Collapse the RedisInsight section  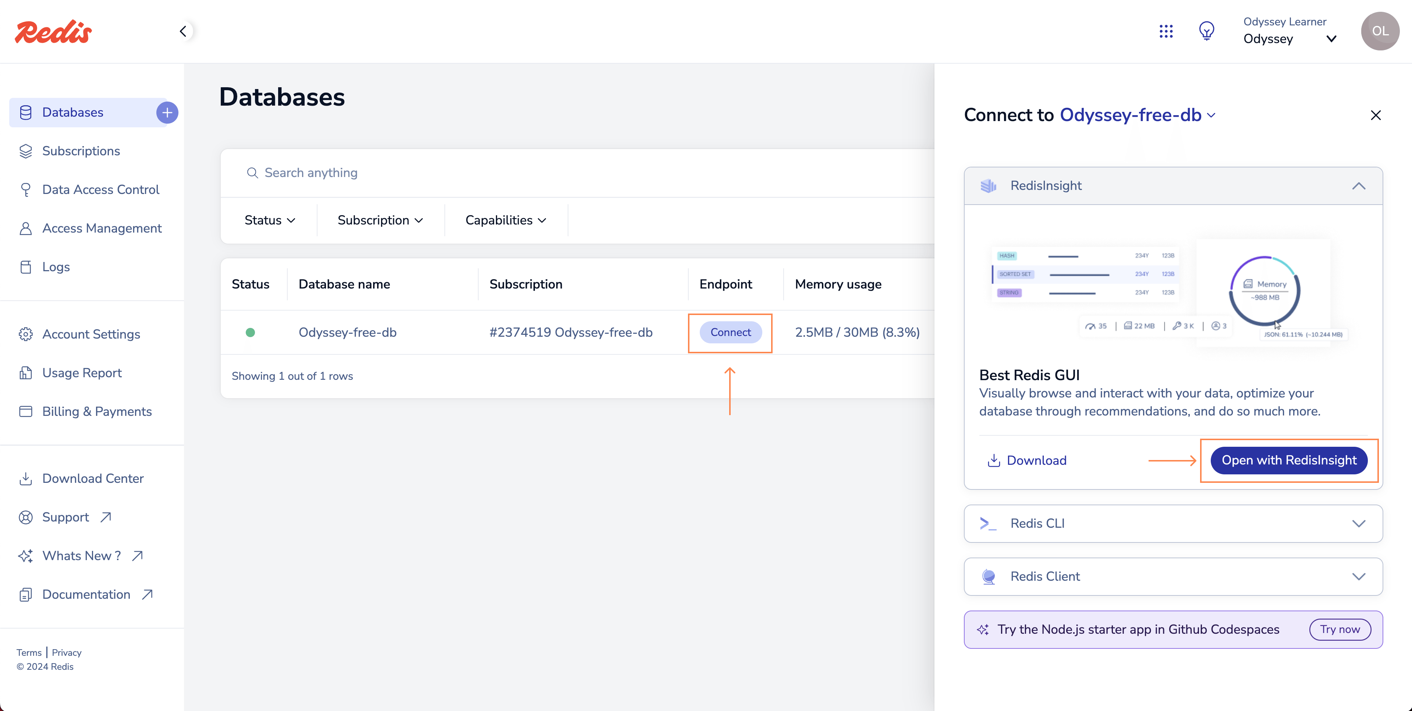1358,186
